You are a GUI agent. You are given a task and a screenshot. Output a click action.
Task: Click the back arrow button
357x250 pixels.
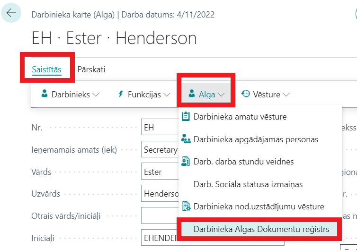point(11,13)
